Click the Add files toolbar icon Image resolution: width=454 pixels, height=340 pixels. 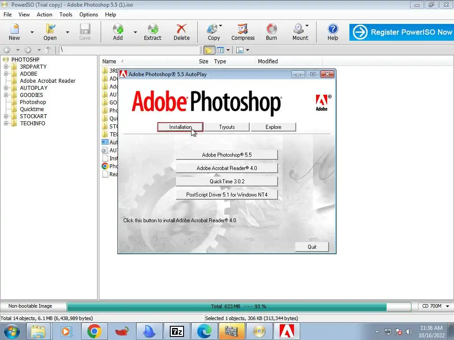(118, 32)
